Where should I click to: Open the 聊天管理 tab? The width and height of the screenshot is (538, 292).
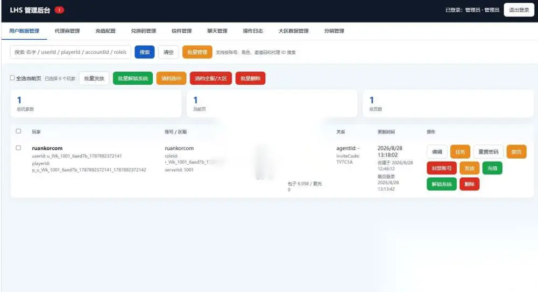tap(217, 31)
